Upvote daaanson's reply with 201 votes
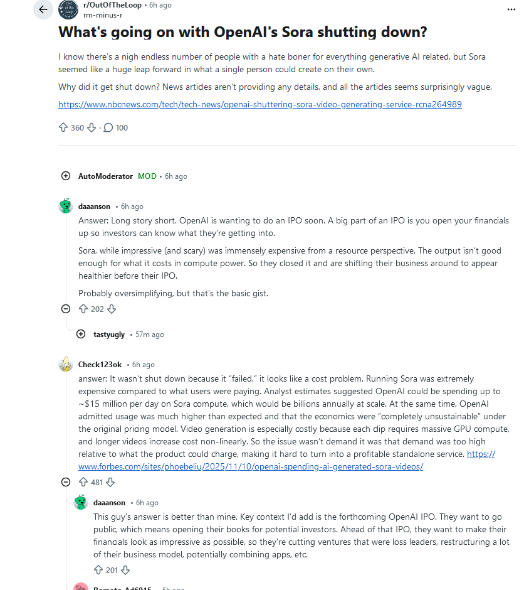Image resolution: width=529 pixels, height=590 pixels. pyautogui.click(x=98, y=570)
